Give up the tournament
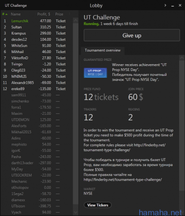This screenshot has width=185, height=216. [132, 36]
